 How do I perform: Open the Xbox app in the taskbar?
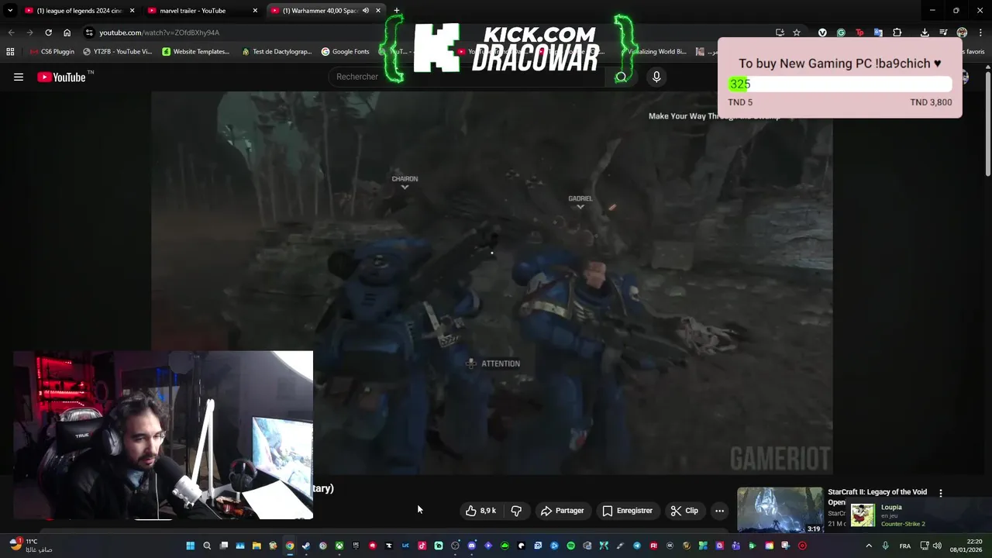(339, 546)
